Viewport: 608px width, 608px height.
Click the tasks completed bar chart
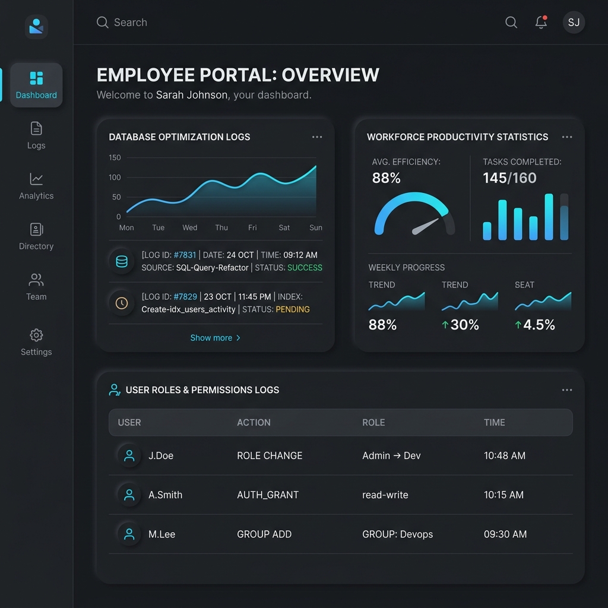(x=525, y=217)
